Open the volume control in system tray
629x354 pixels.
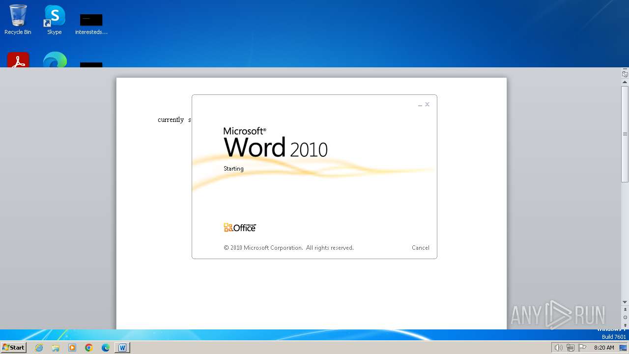pyautogui.click(x=558, y=348)
